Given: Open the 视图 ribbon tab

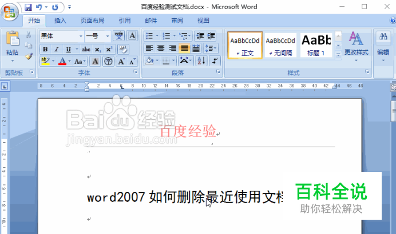Looking at the screenshot, I should (x=203, y=21).
